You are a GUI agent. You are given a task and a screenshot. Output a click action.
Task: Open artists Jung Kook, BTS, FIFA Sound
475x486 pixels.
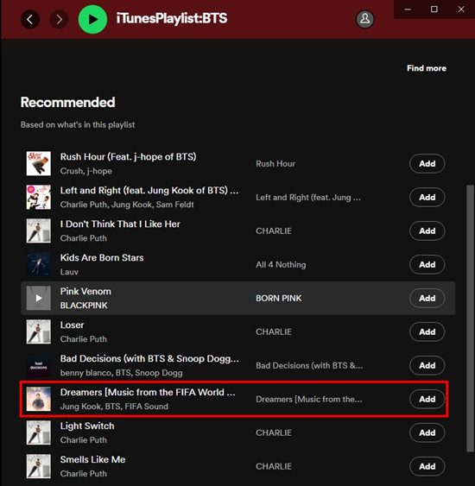coord(114,407)
